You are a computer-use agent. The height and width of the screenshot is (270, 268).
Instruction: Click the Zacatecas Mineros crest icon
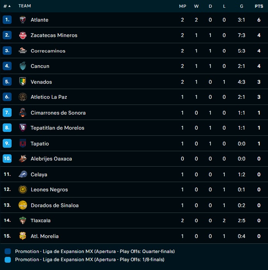pyautogui.click(x=23, y=35)
